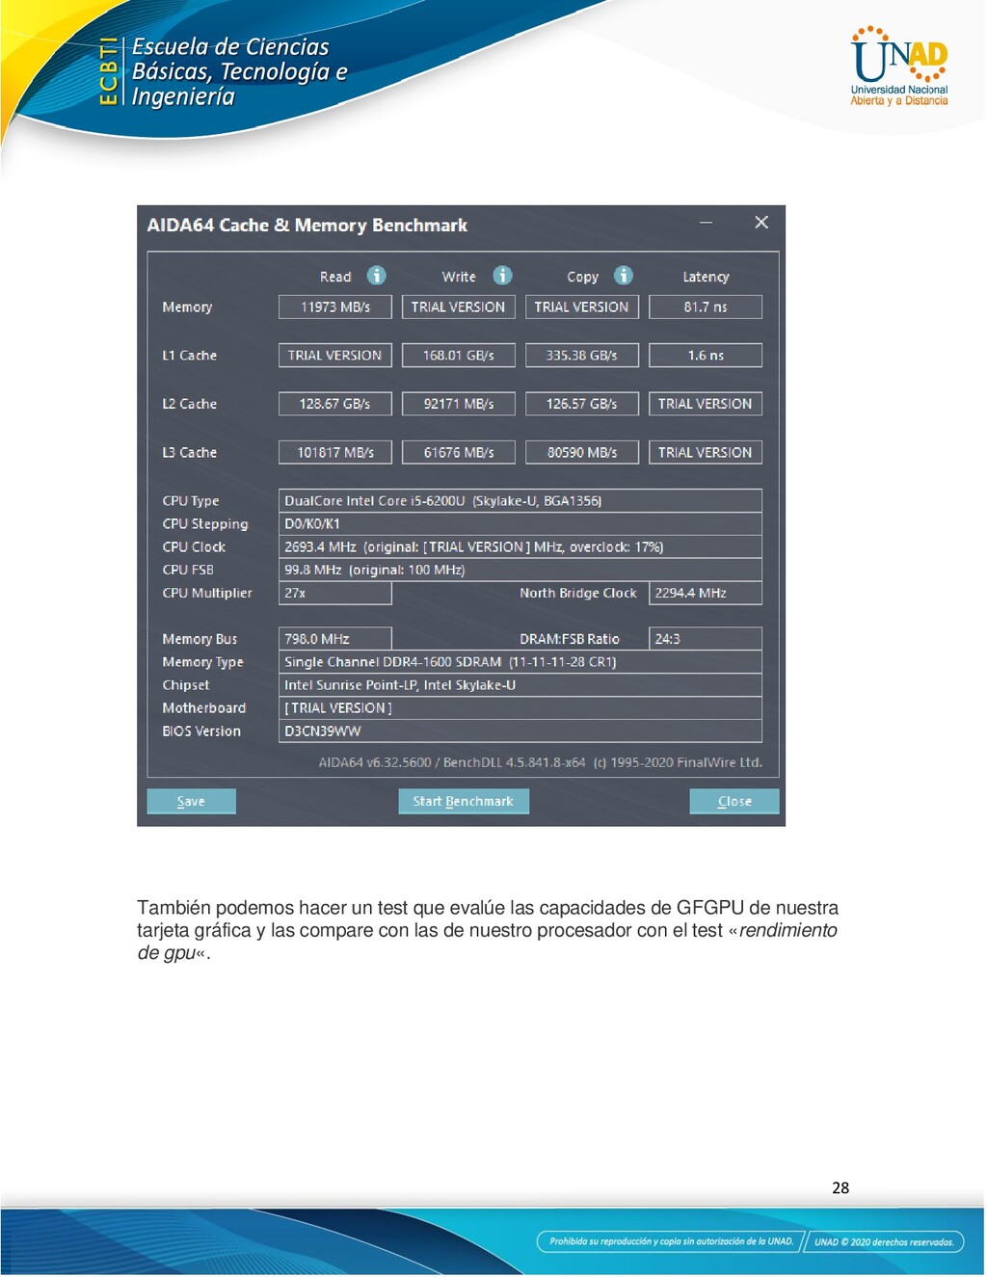Select L1 Cache Read TRIAL VERSION cell
This screenshot has width=987, height=1277.
click(334, 355)
